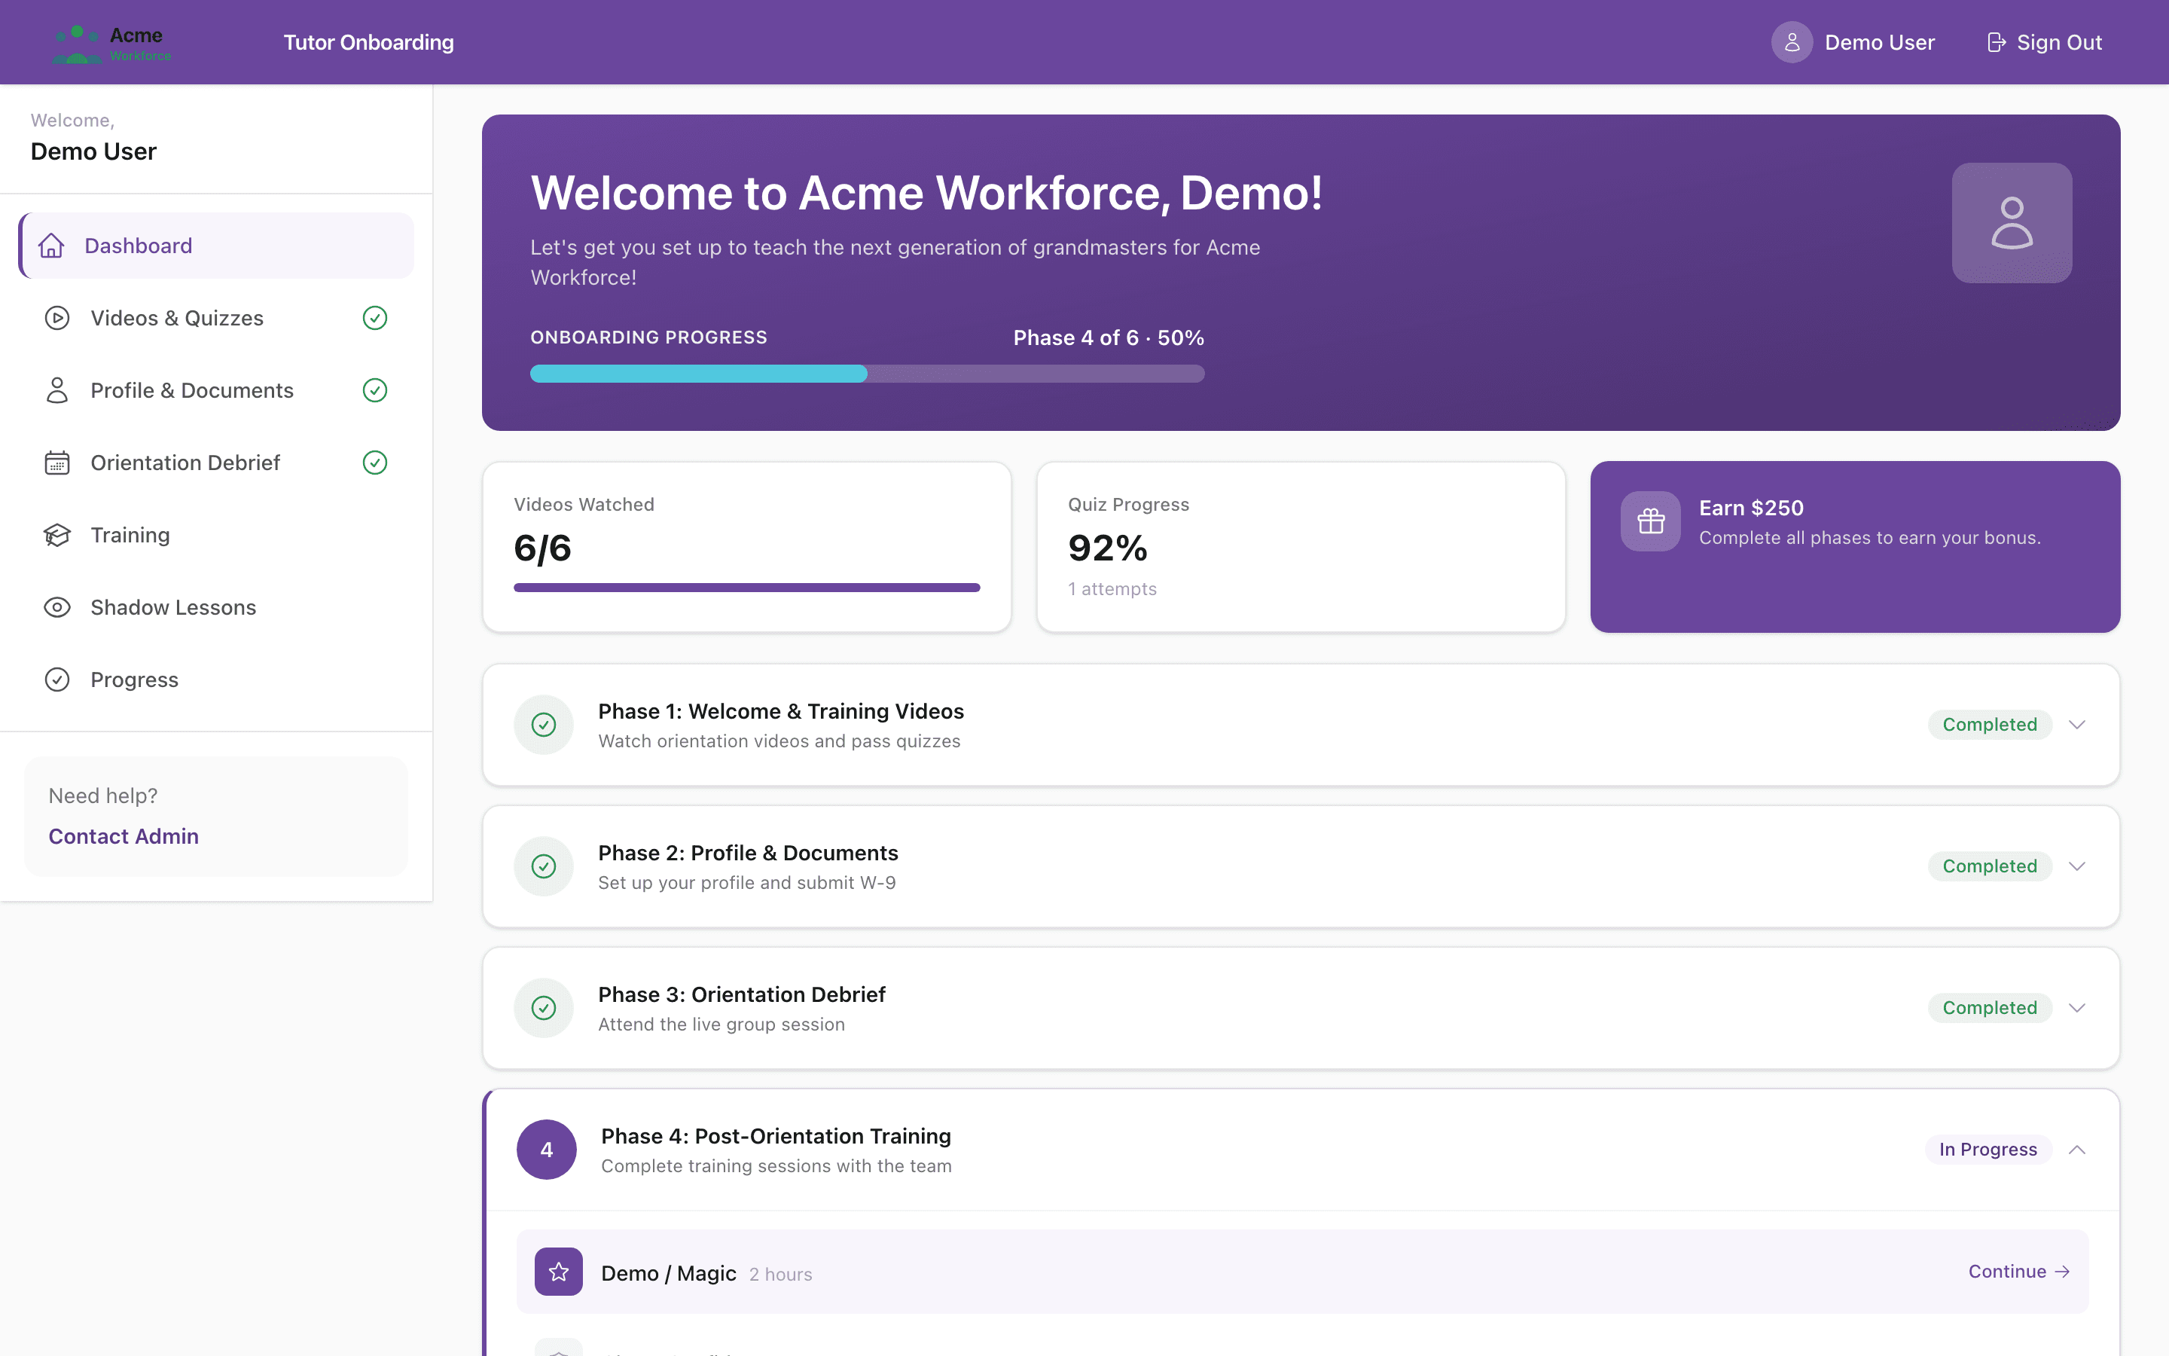Click the Shadow Lessons eye icon
The width and height of the screenshot is (2169, 1356).
57,607
